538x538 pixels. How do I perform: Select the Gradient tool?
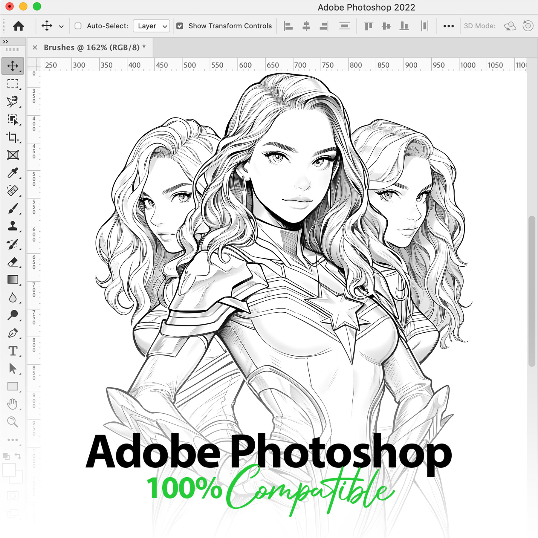pos(13,279)
